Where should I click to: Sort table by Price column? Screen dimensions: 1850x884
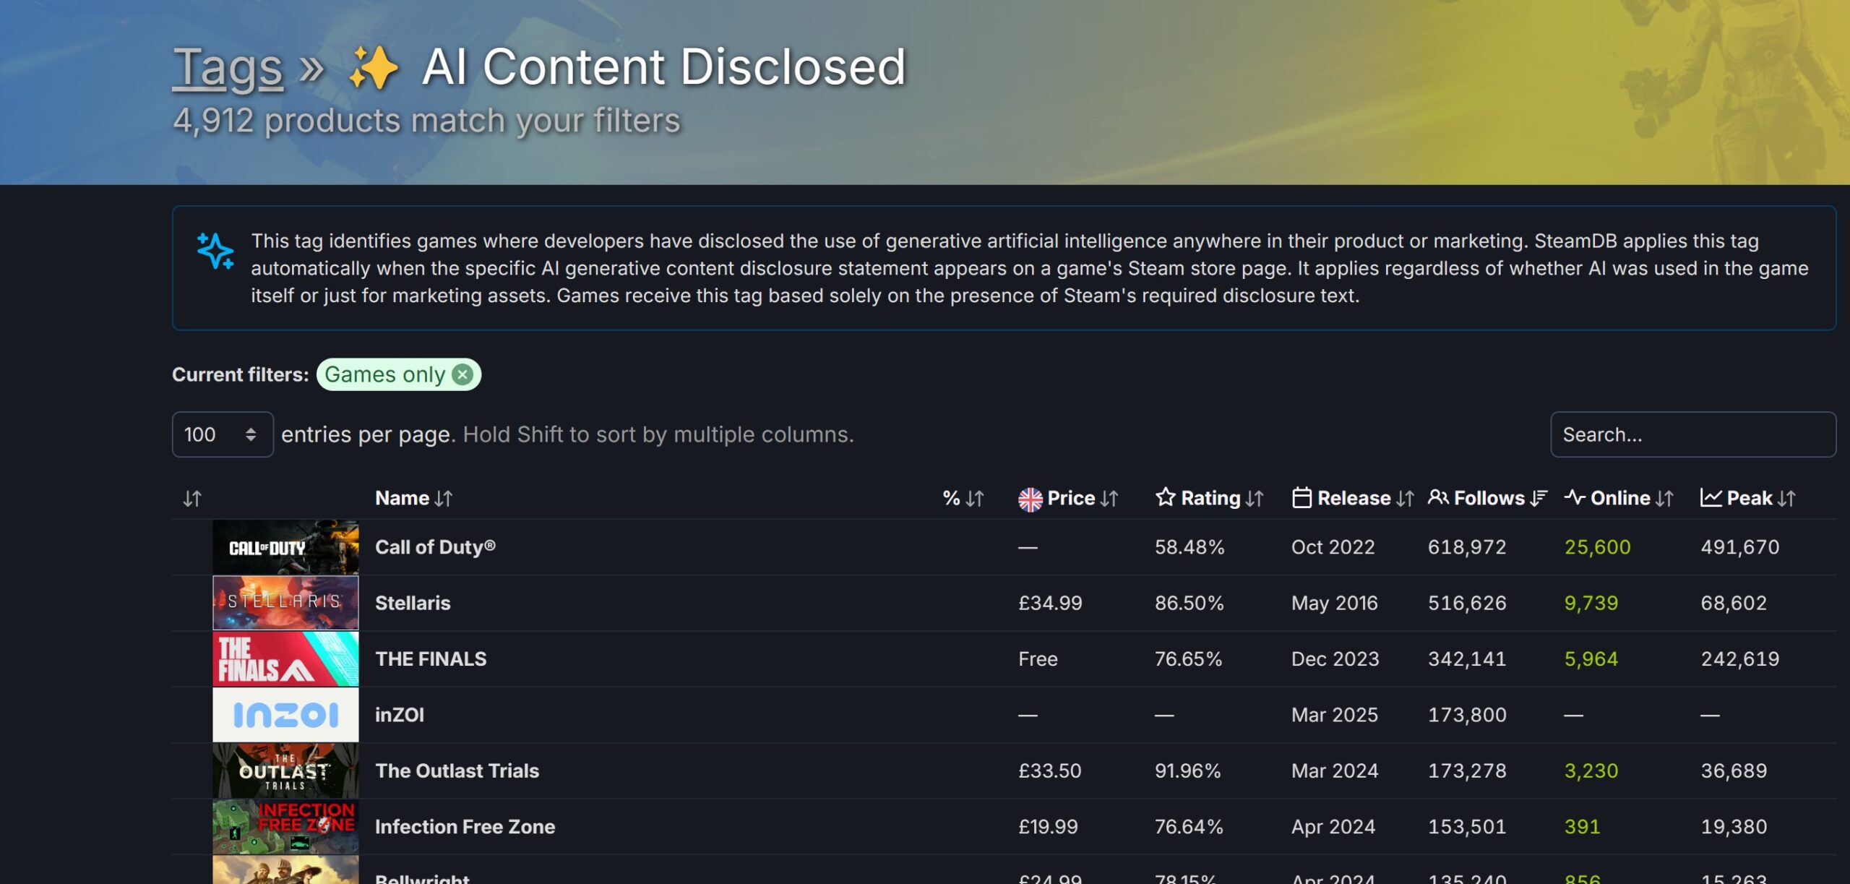pyautogui.click(x=1069, y=498)
